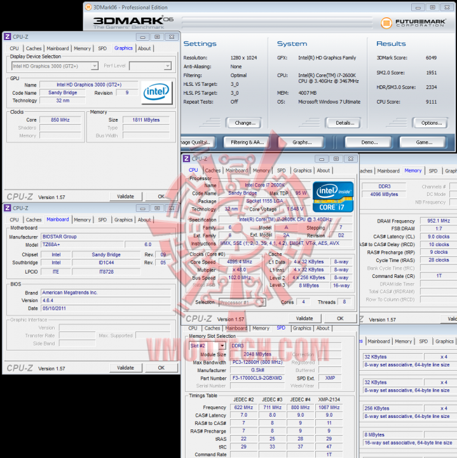The width and height of the screenshot is (457, 458).
Task: Open the Slot #2 memory slot dropdown
Action: (222, 346)
